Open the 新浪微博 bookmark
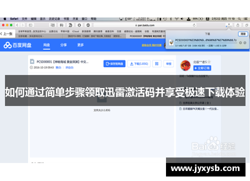This screenshot has height=181, width=250. [x=86, y=31]
